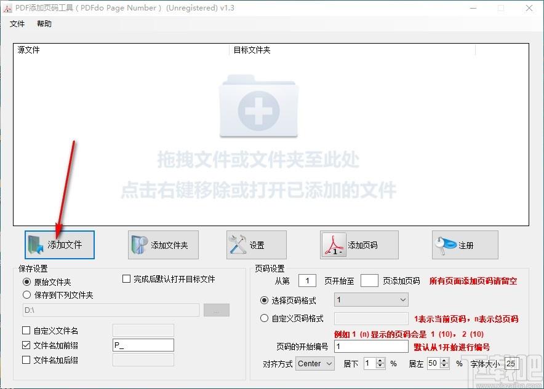Open the 帮助 menu
Screen dimensions: 544x389
pyautogui.click(x=44, y=24)
